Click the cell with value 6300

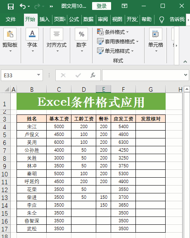[123, 142]
